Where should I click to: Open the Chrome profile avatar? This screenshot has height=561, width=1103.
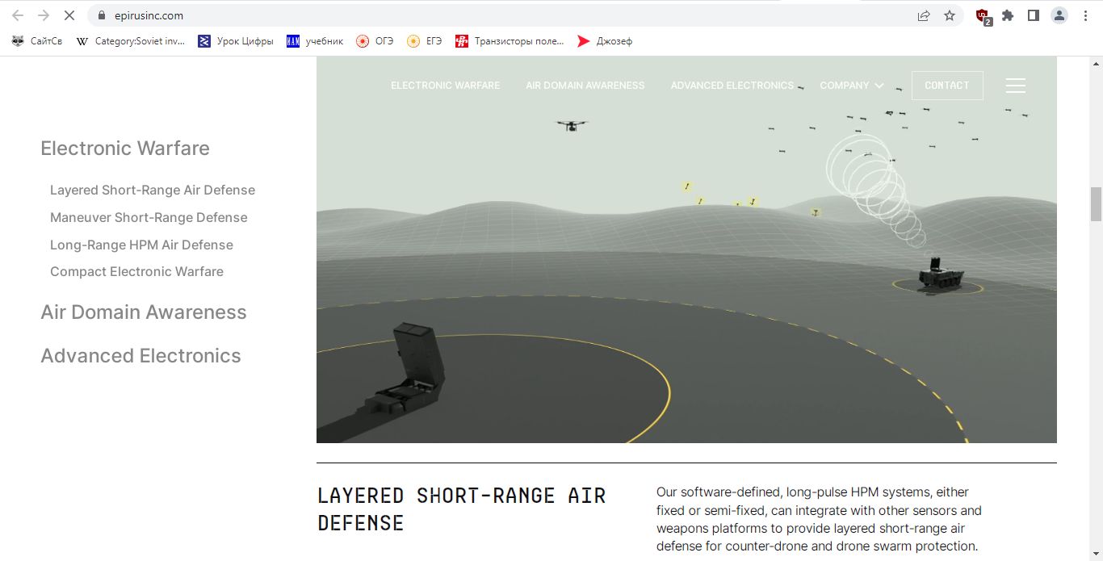coord(1059,15)
